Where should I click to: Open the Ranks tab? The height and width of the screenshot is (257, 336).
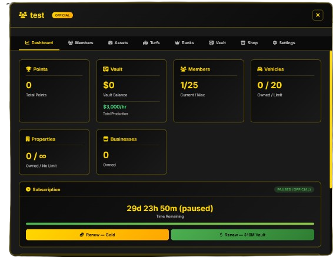(184, 42)
